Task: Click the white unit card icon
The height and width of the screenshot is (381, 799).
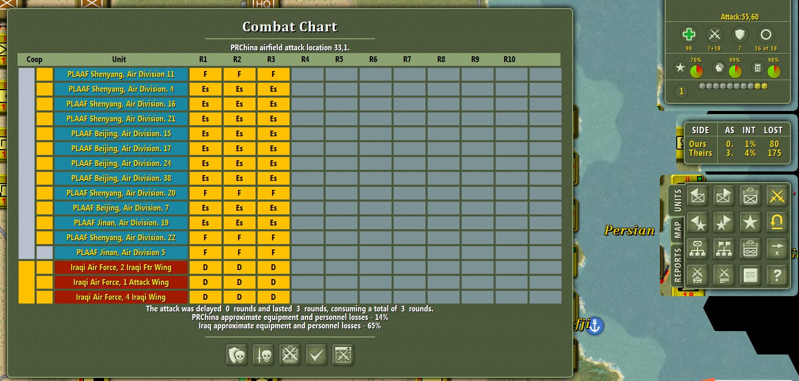Action: pyautogui.click(x=750, y=275)
